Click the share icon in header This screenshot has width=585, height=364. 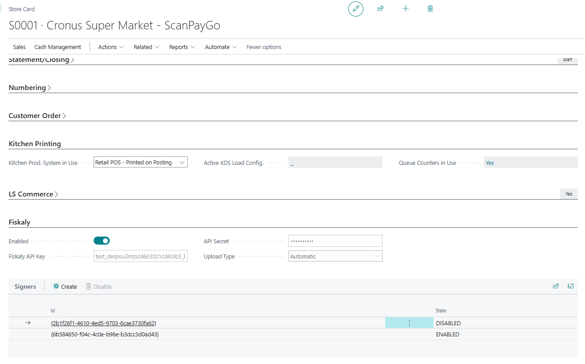(x=380, y=8)
